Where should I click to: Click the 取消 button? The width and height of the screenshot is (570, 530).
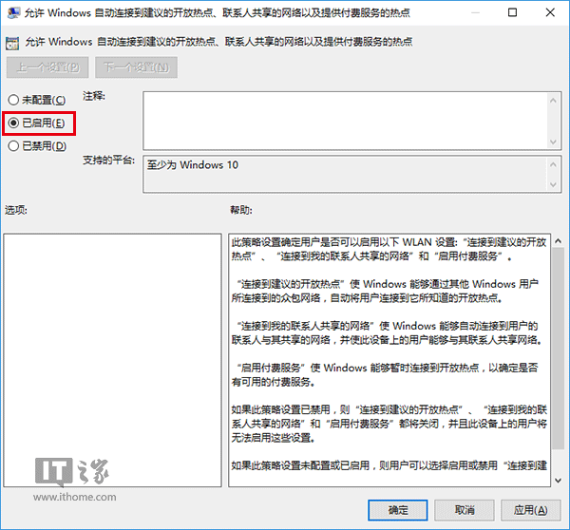coord(462,508)
